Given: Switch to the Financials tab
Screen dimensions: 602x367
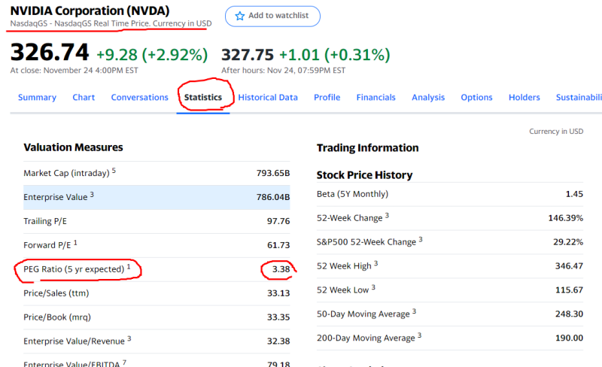Looking at the screenshot, I should pyautogui.click(x=375, y=97).
